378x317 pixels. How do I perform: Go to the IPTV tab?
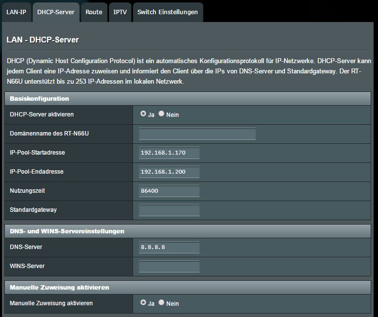(x=120, y=12)
